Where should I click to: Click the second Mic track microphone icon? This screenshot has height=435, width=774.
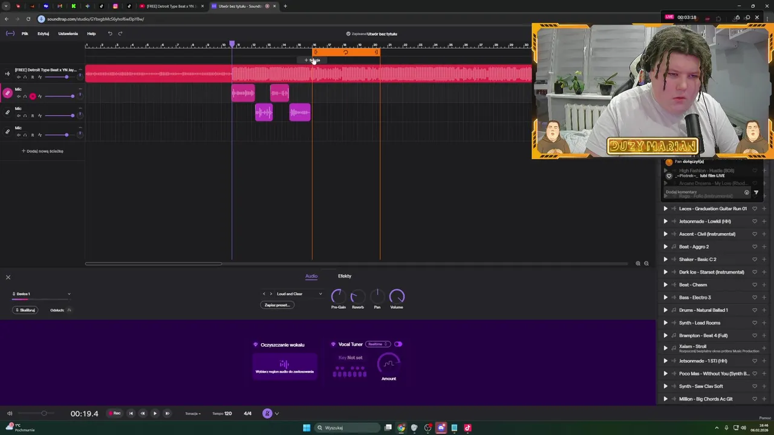[8, 112]
